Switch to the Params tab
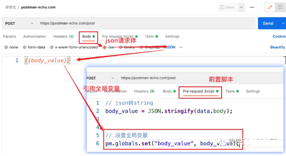This screenshot has height=156, width=286. click(9, 36)
